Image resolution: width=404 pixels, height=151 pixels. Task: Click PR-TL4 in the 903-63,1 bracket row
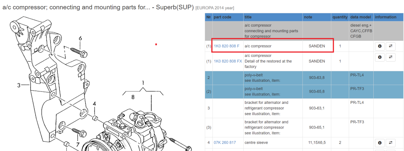point(357,102)
